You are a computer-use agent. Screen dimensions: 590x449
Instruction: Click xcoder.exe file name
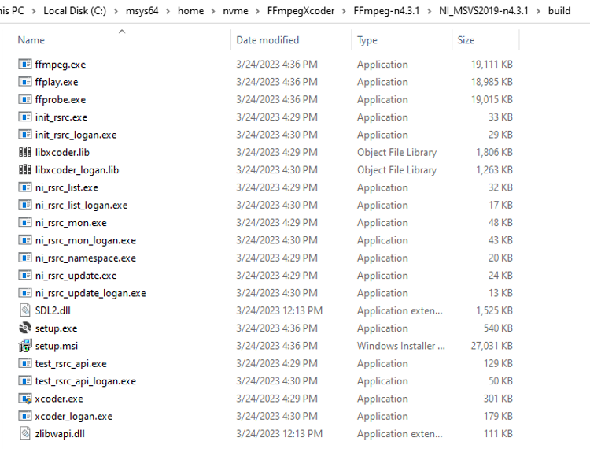[x=59, y=399]
